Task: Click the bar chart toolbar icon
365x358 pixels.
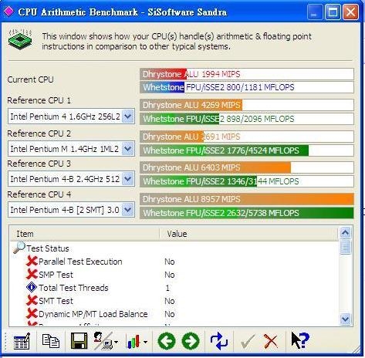Action: point(133,342)
